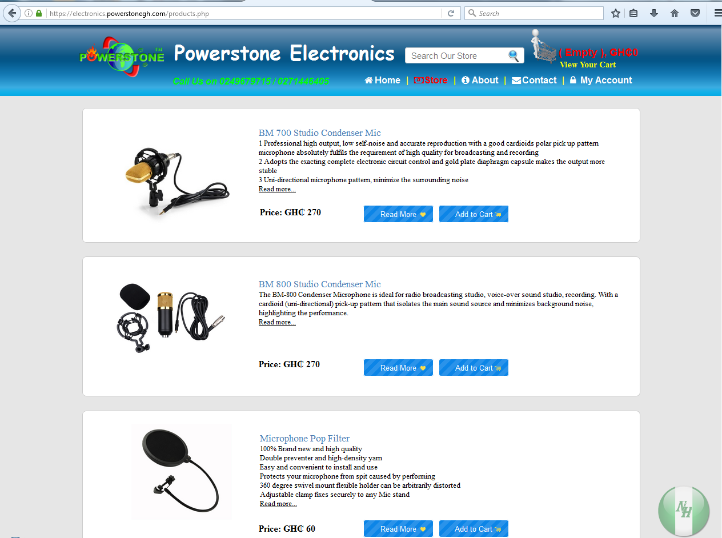Click the browser back arrow button

12,13
